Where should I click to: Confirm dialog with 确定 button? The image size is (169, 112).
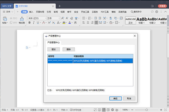click(x=115, y=98)
